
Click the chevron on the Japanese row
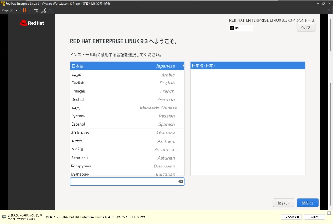coord(183,66)
